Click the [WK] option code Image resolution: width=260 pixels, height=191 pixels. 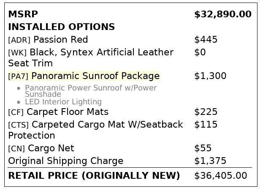(17, 53)
